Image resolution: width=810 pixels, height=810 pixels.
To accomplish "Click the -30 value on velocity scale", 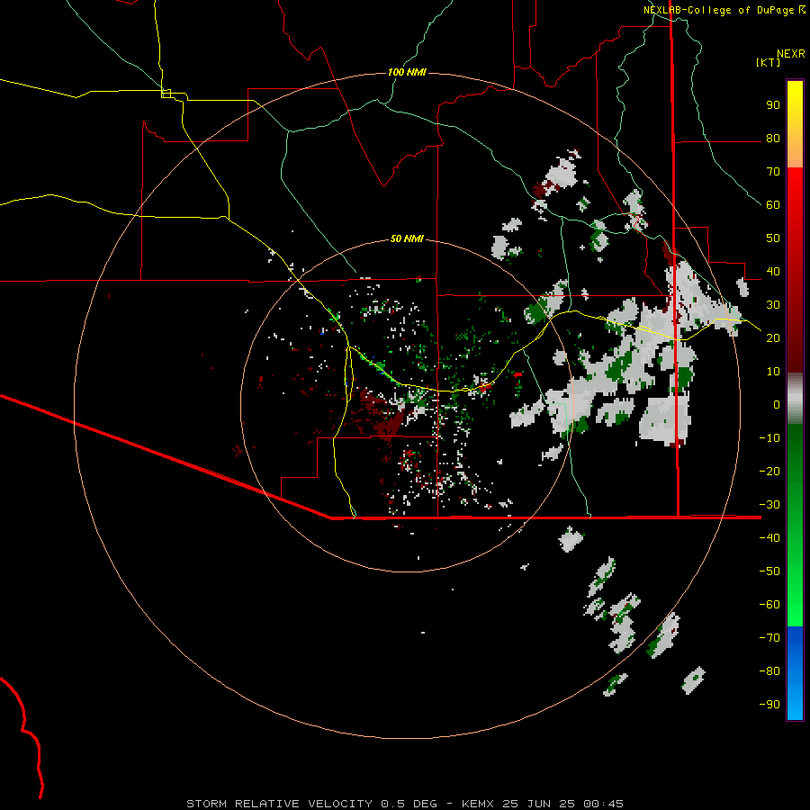I will pos(769,505).
